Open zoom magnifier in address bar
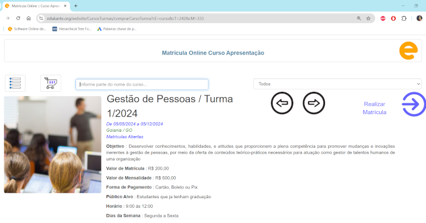 pos(359,18)
